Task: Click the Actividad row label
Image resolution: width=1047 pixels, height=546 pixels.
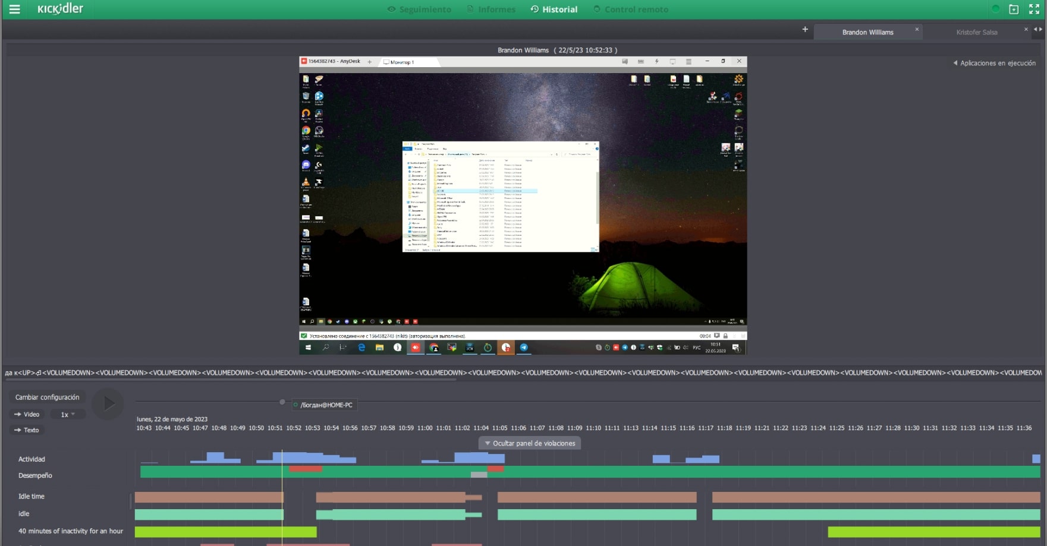Action: point(32,459)
